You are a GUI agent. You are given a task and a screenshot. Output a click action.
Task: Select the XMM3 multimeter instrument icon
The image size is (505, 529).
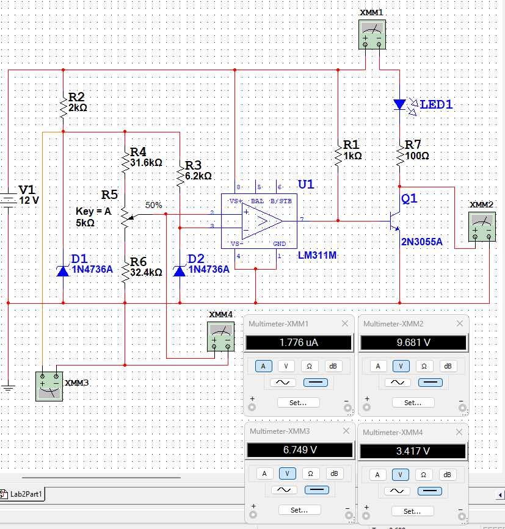point(49,386)
